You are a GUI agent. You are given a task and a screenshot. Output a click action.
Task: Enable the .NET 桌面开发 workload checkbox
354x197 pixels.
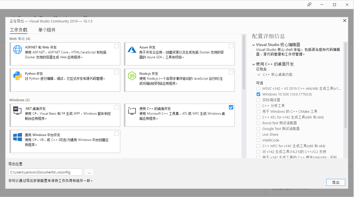(x=117, y=107)
